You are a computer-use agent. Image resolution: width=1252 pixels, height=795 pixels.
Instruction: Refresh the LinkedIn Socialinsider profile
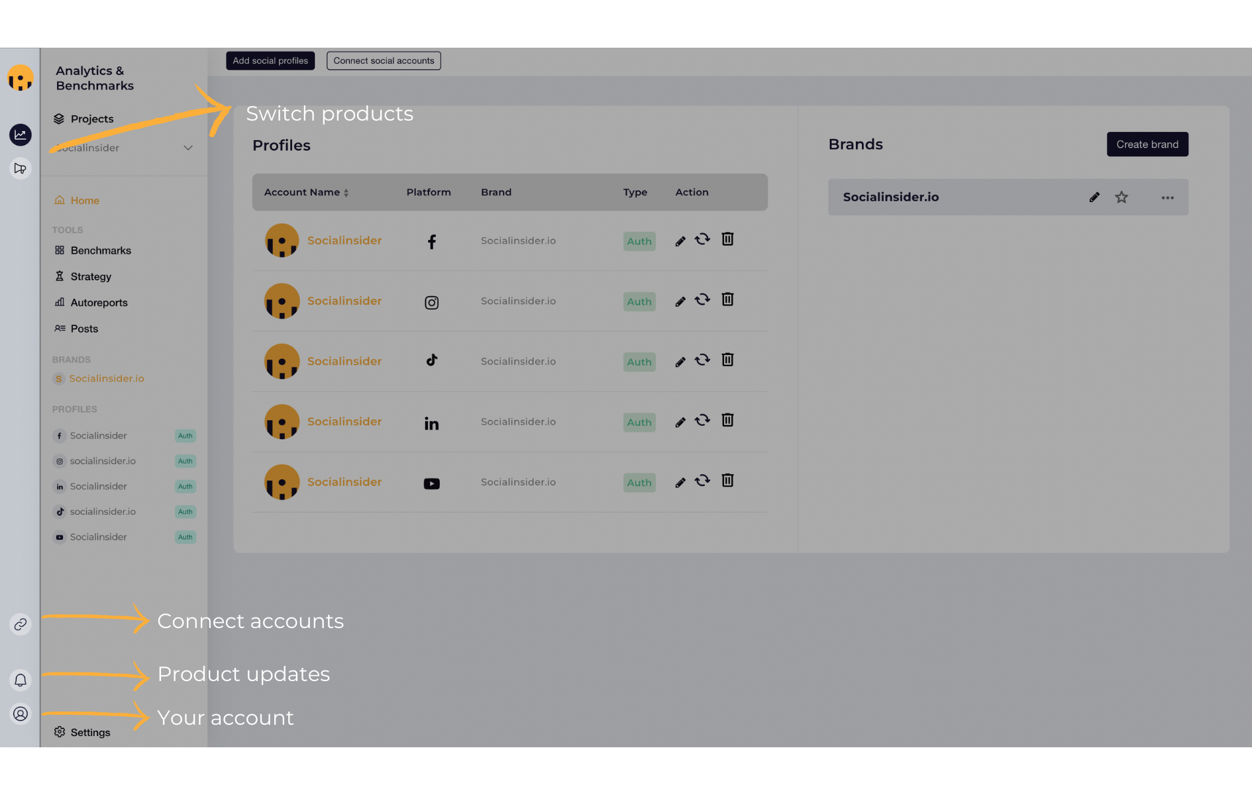702,420
